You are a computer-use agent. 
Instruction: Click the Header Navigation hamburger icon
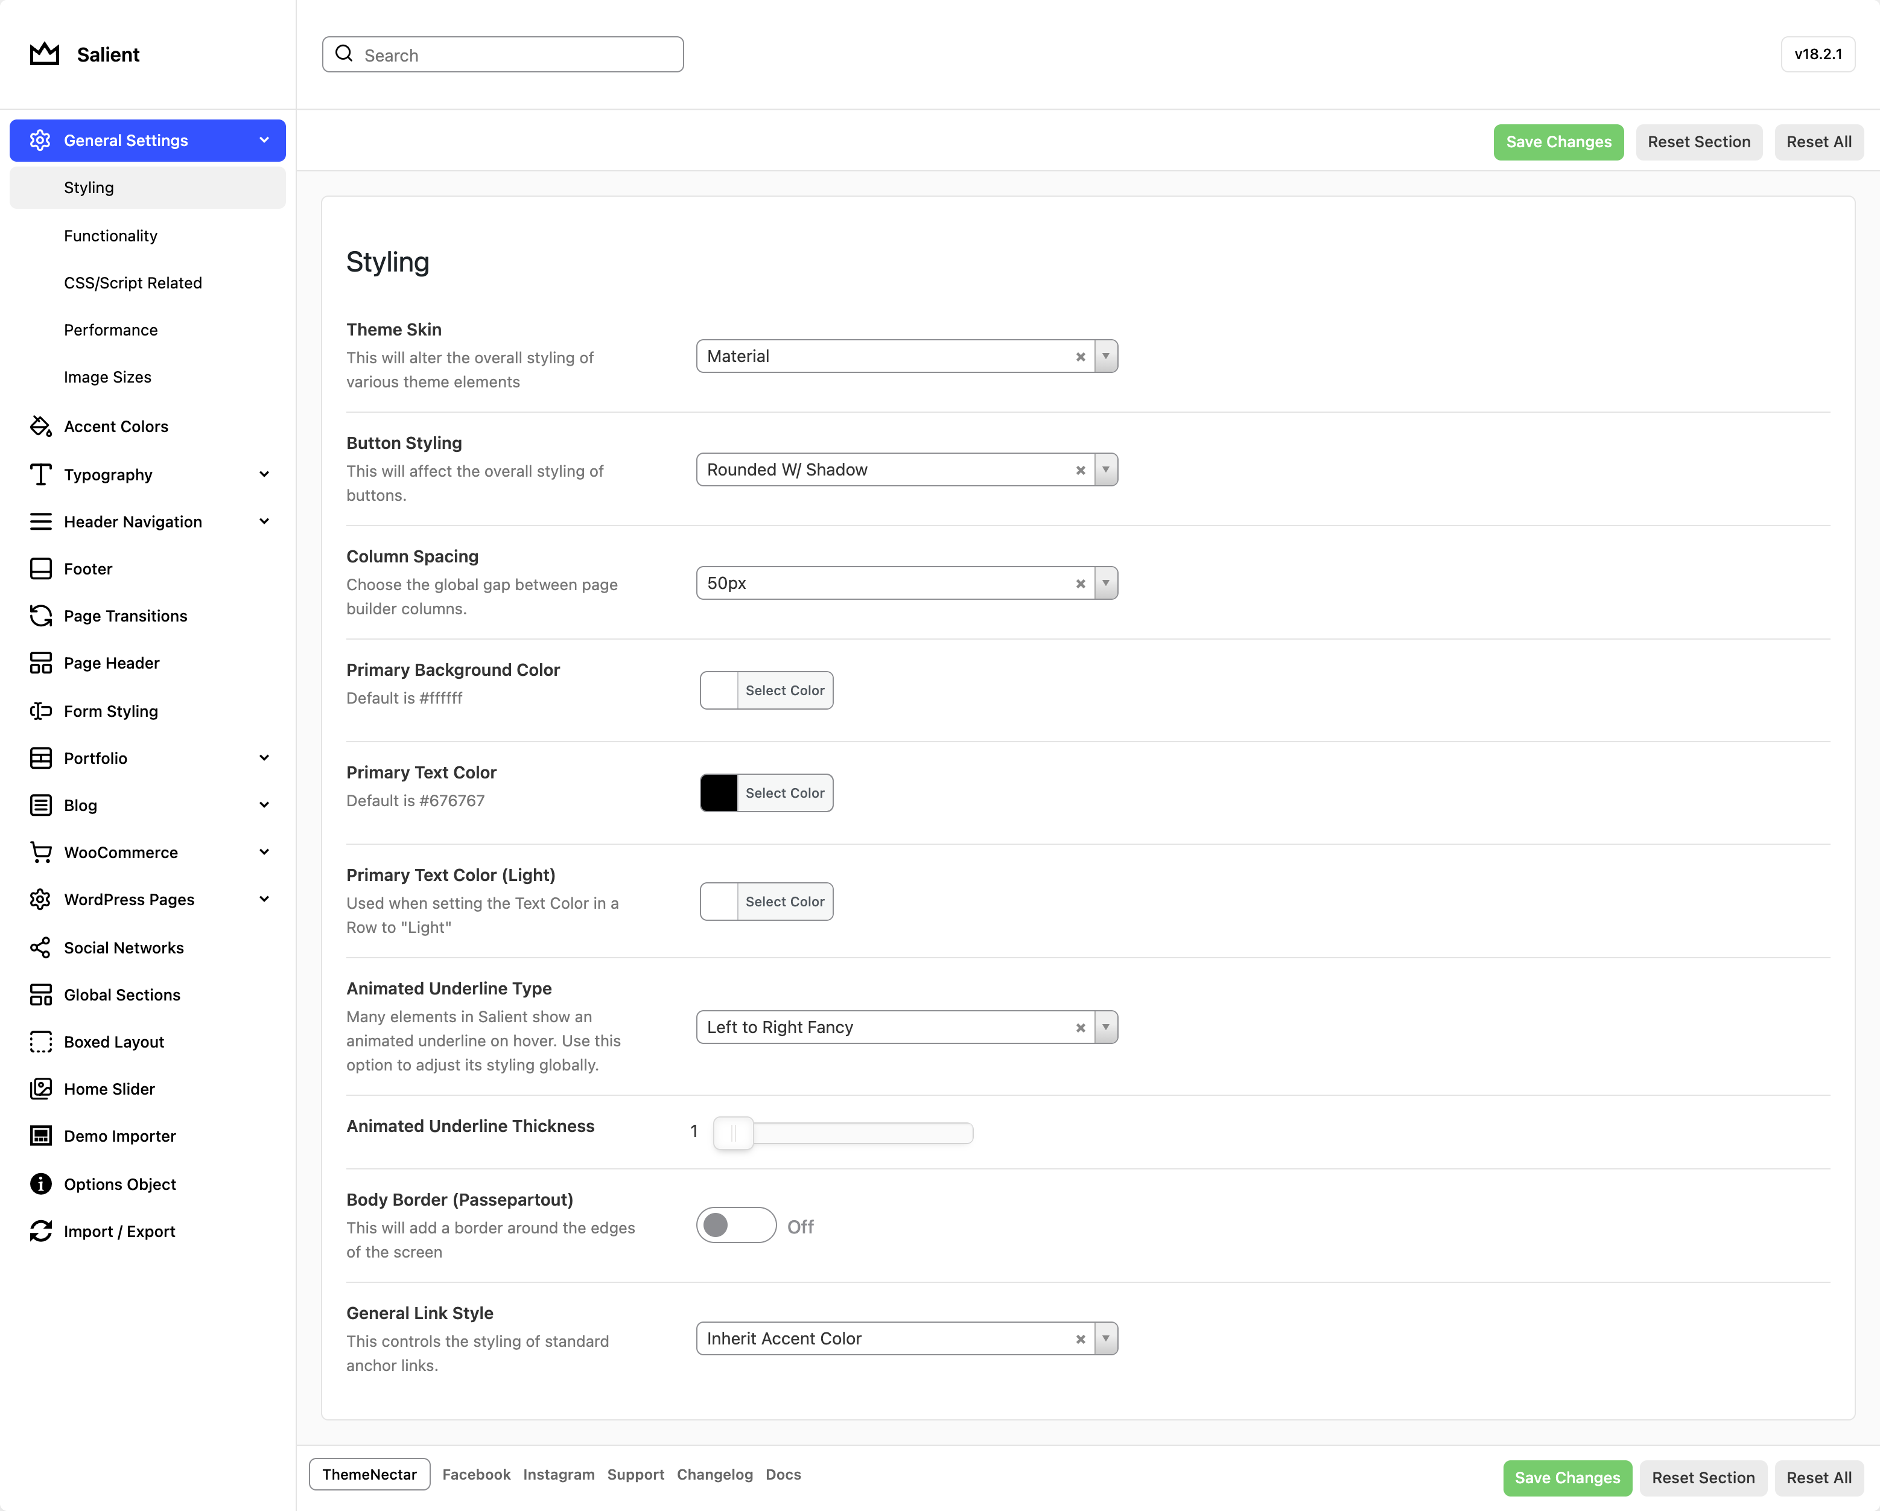tap(40, 521)
